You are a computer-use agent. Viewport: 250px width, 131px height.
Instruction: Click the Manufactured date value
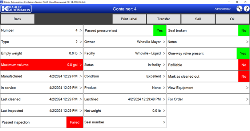click(63, 76)
